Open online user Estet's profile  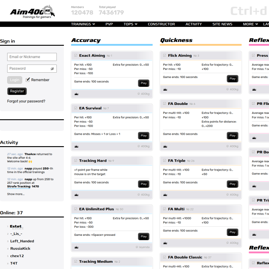click(x=16, y=227)
